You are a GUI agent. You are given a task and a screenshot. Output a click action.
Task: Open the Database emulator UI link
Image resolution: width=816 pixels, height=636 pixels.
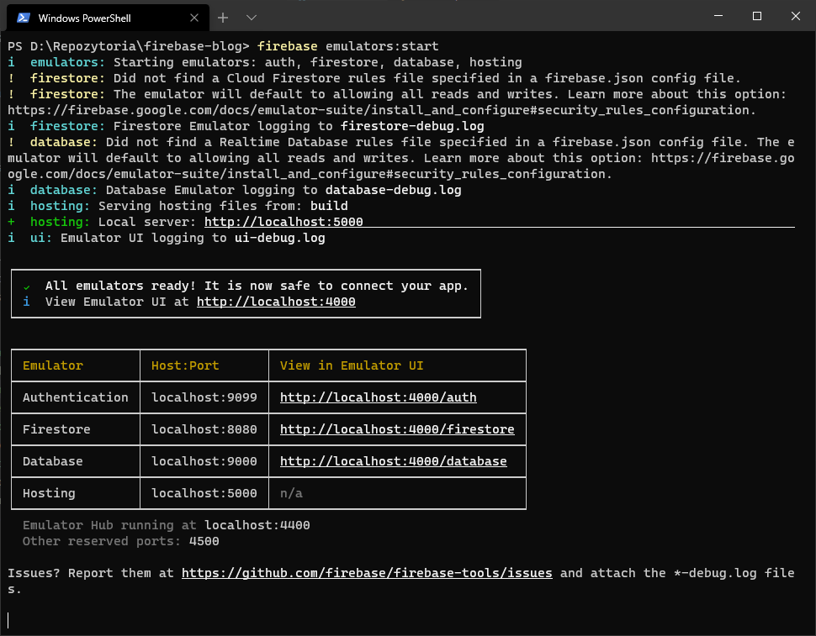(393, 461)
